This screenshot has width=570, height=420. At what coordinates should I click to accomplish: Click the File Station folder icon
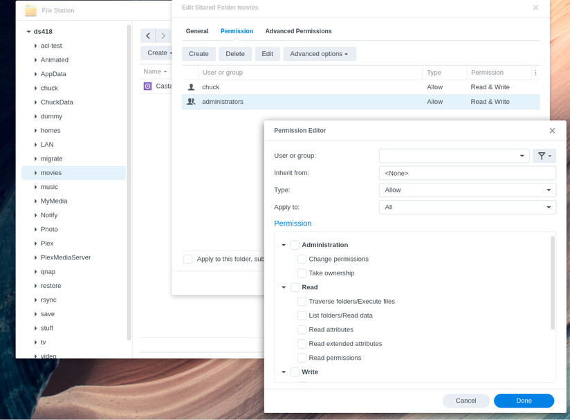pos(30,10)
